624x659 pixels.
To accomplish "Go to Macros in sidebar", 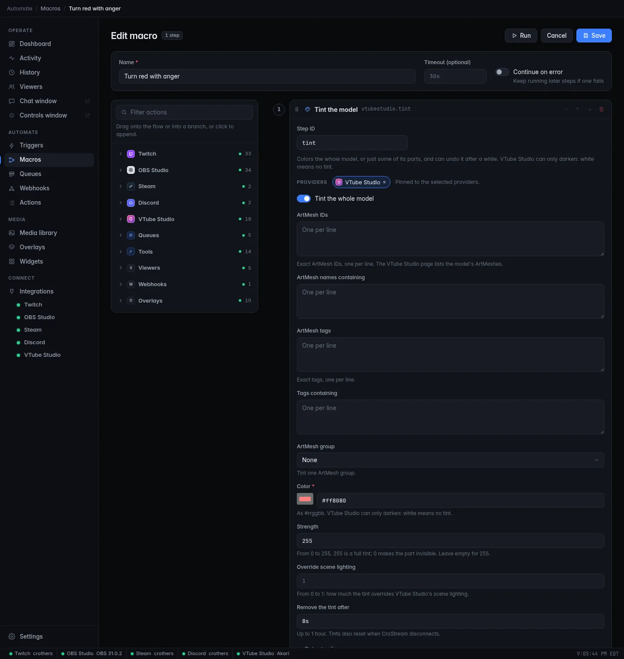I will 49,160.
